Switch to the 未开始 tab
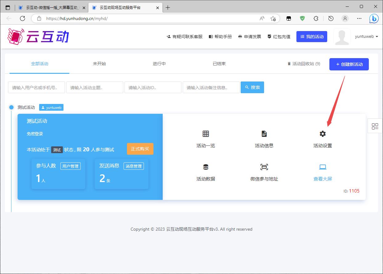This screenshot has width=383, height=274. tap(99, 64)
